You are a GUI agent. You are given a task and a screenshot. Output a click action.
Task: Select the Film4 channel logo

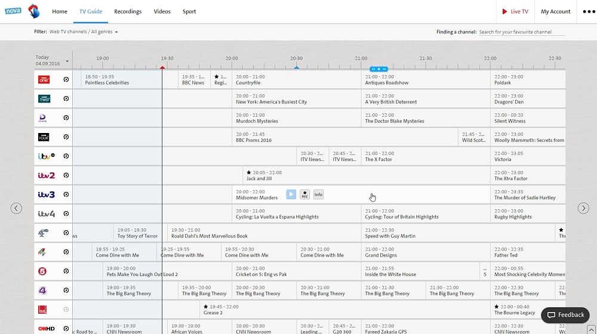[42, 310]
